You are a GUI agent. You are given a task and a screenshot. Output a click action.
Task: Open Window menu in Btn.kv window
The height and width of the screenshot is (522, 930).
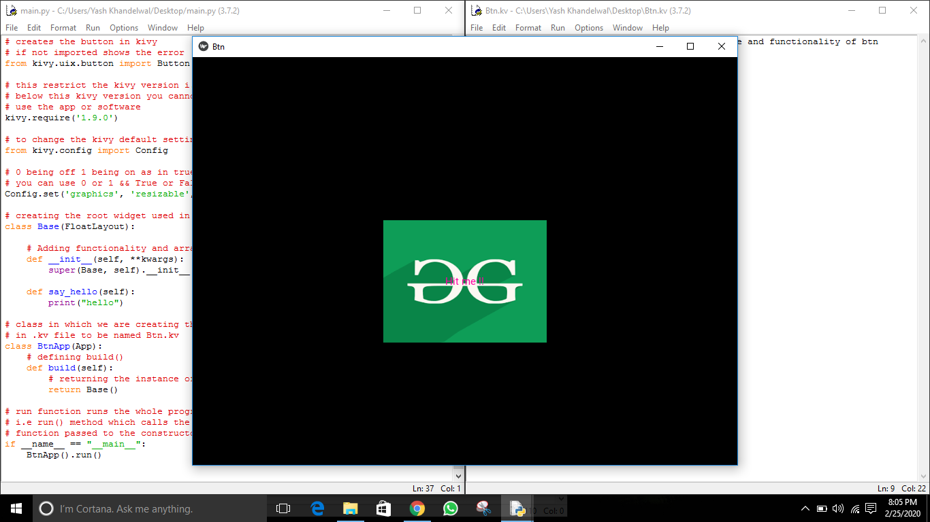(x=628, y=28)
